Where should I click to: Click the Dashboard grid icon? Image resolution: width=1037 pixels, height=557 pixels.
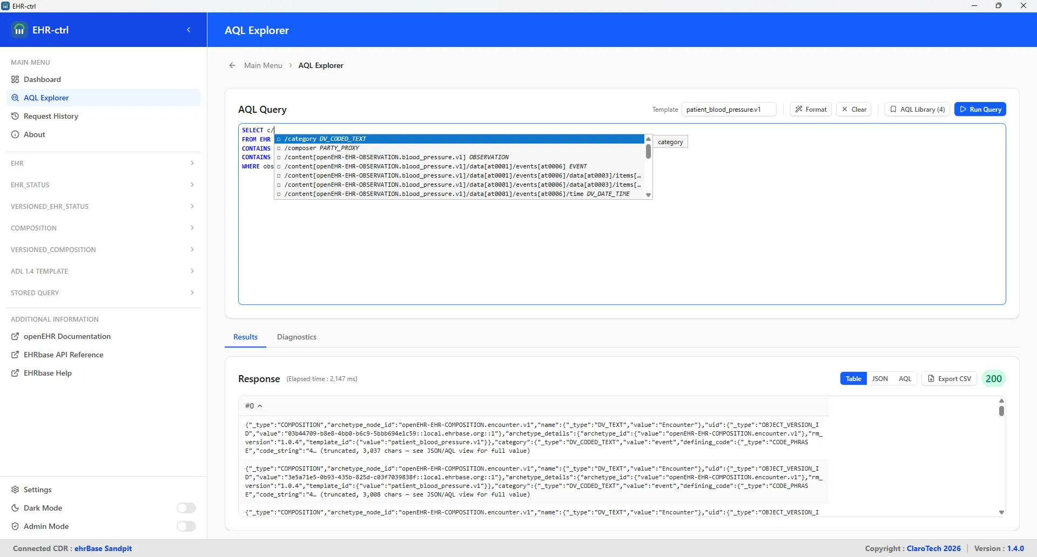[x=15, y=79]
